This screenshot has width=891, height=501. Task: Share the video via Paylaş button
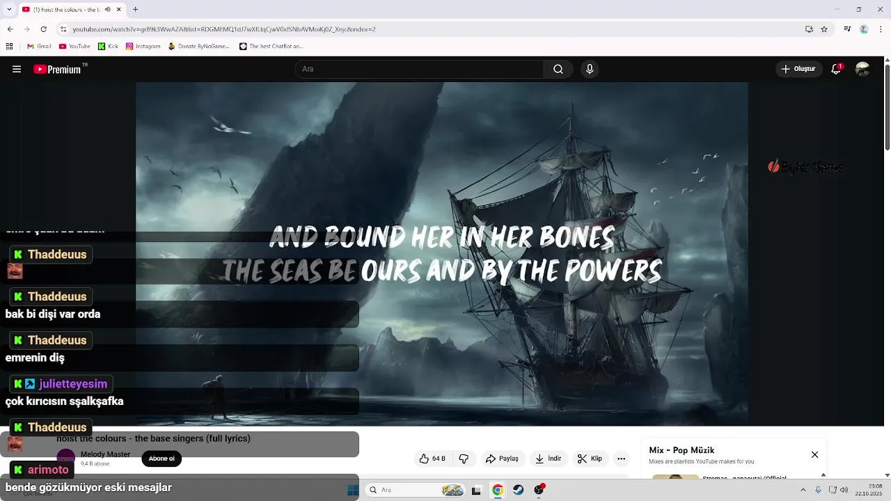click(502, 459)
